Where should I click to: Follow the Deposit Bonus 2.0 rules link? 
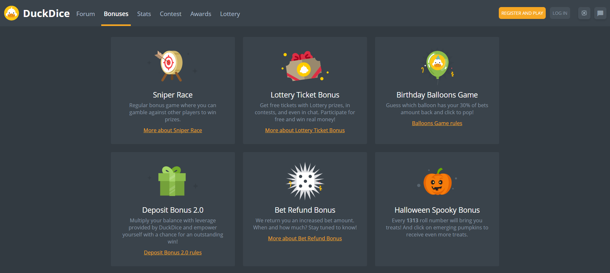pyautogui.click(x=173, y=252)
